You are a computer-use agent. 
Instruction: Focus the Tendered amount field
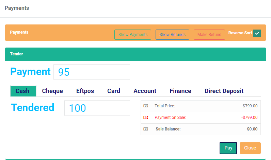97,108
